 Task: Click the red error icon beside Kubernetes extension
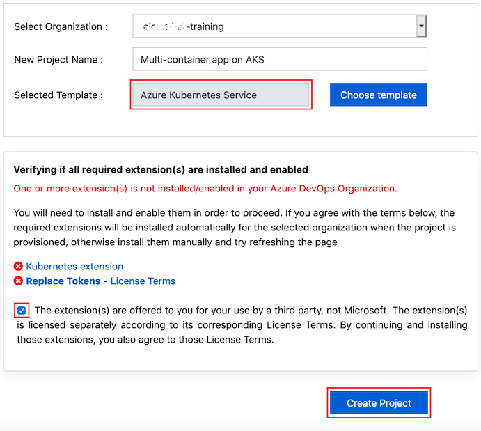pyautogui.click(x=18, y=266)
